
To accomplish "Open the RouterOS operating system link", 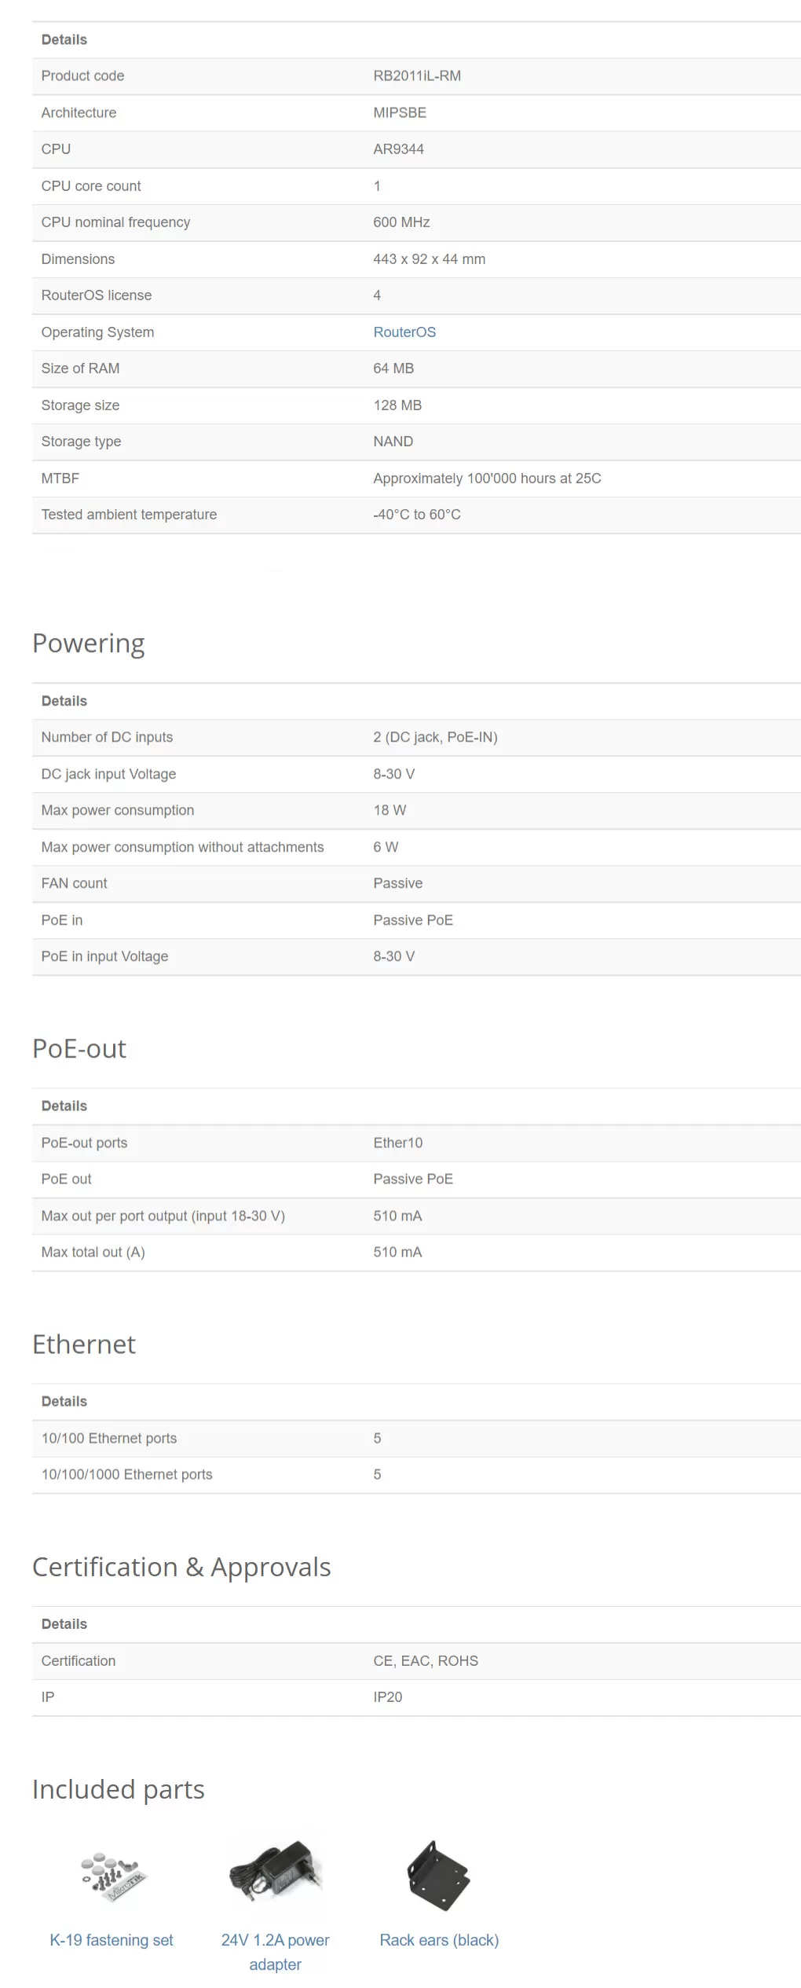I will click(404, 332).
